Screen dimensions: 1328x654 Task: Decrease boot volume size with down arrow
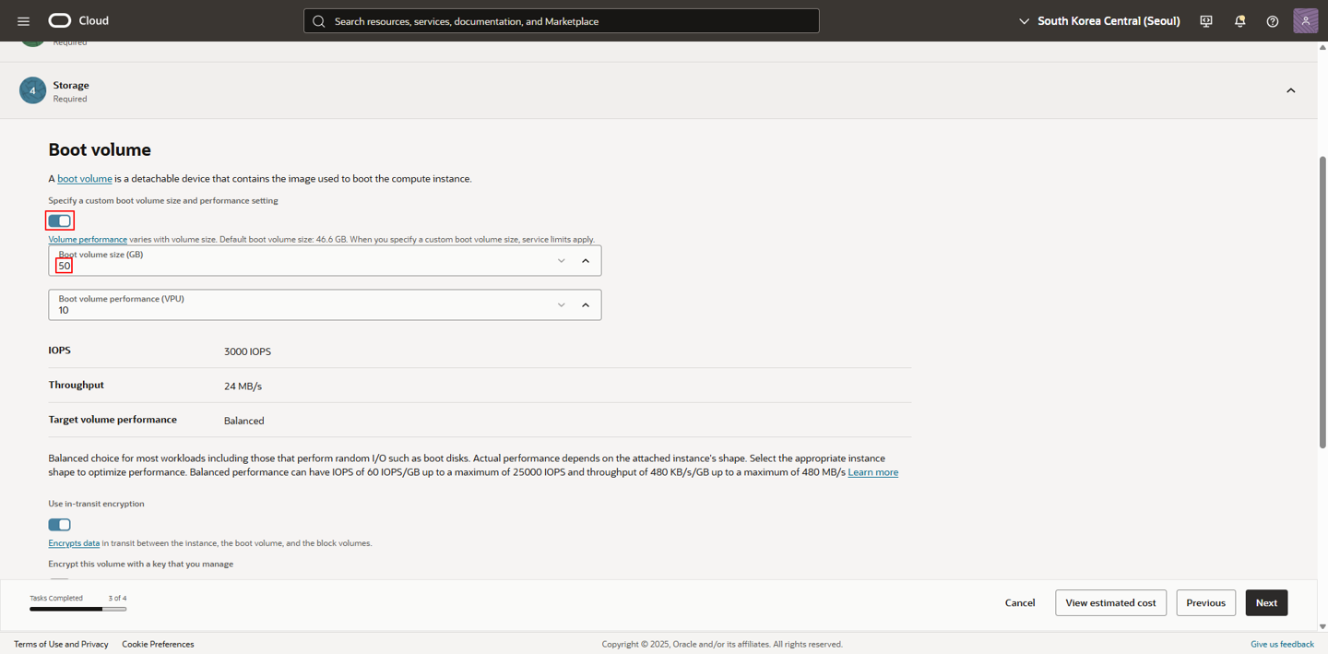[561, 261]
